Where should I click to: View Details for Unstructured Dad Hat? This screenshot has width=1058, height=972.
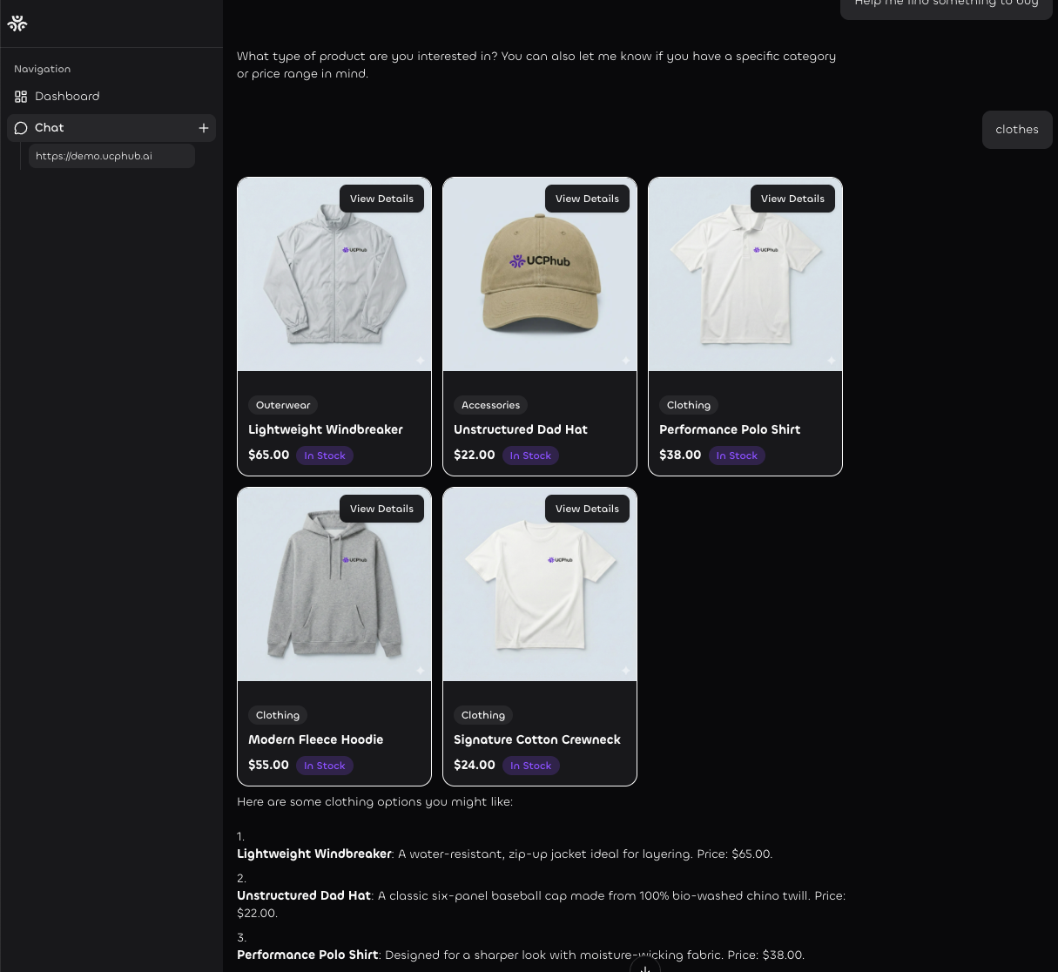587,199
